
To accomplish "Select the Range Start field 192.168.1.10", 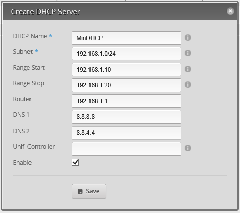I will point(126,70).
